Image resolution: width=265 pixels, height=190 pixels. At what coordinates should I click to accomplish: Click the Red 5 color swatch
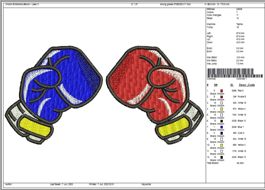(x=222, y=91)
